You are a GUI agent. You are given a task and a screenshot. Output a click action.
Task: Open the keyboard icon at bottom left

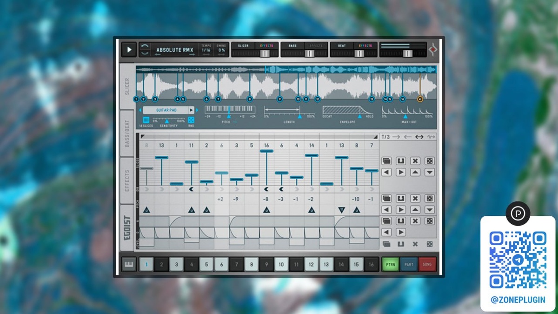pos(129,265)
